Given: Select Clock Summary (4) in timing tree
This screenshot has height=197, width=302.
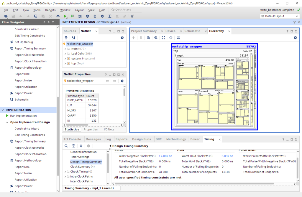Looking at the screenshot, I should pyautogui.click(x=83, y=167).
